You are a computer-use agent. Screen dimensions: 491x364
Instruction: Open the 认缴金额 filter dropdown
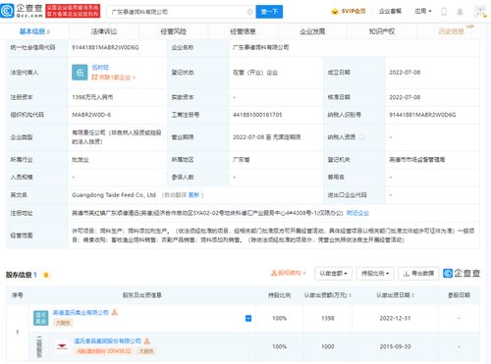tap(333, 274)
